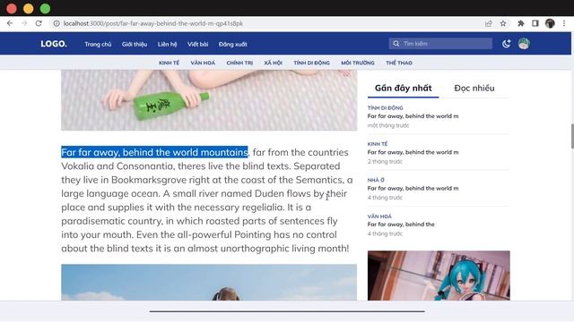
Task: Bookmark this page with star icon
Action: [503, 23]
